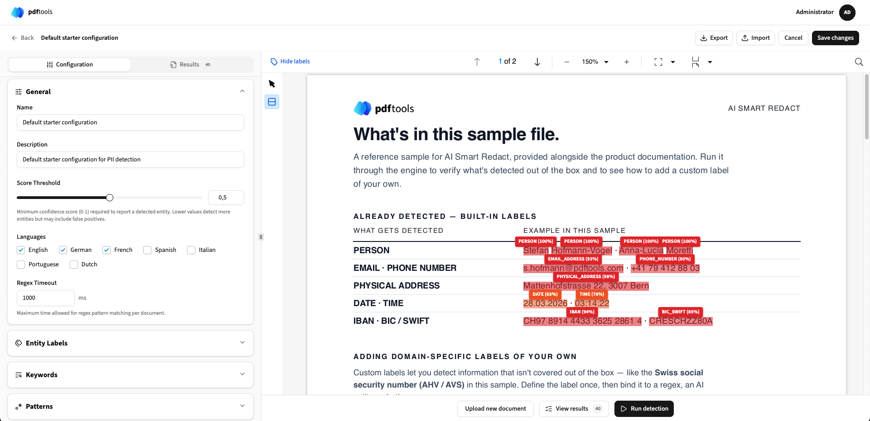870x421 pixels.
Task: Go back using the Back arrow
Action: point(23,38)
